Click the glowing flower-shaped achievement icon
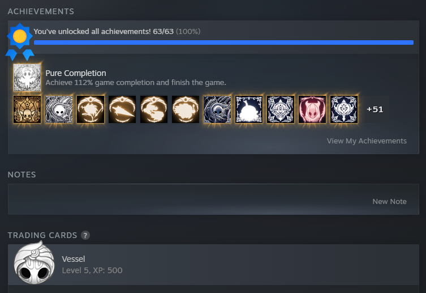 pyautogui.click(x=91, y=109)
